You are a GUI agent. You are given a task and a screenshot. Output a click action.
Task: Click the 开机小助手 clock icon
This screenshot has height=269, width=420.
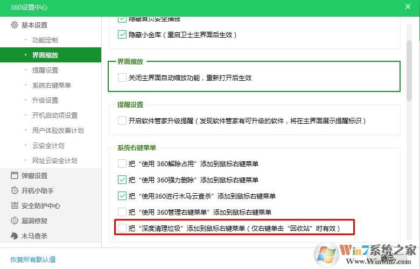(x=15, y=190)
